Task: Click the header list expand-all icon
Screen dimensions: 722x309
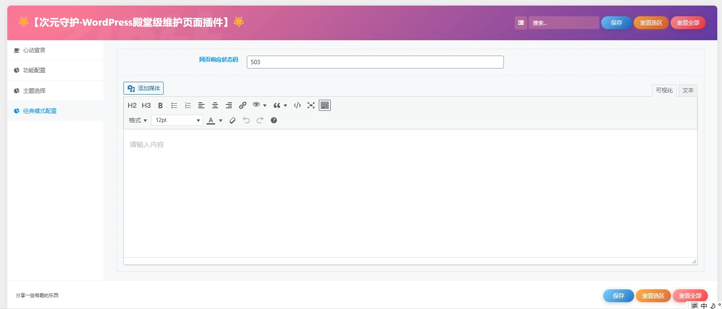Action: pyautogui.click(x=521, y=23)
